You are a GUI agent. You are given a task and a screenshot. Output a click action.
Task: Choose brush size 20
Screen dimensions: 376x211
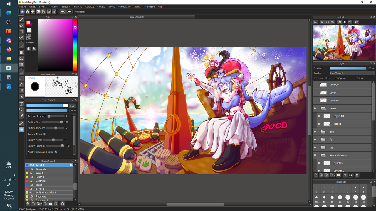[x=340, y=198]
